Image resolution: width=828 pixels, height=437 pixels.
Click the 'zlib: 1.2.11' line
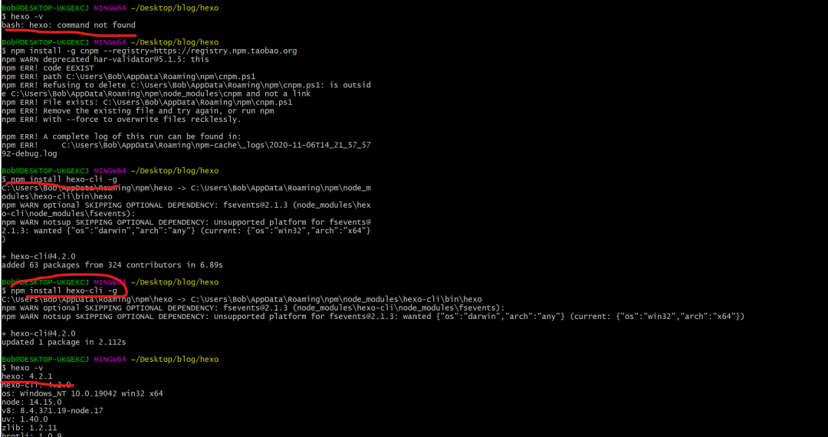[29, 428]
